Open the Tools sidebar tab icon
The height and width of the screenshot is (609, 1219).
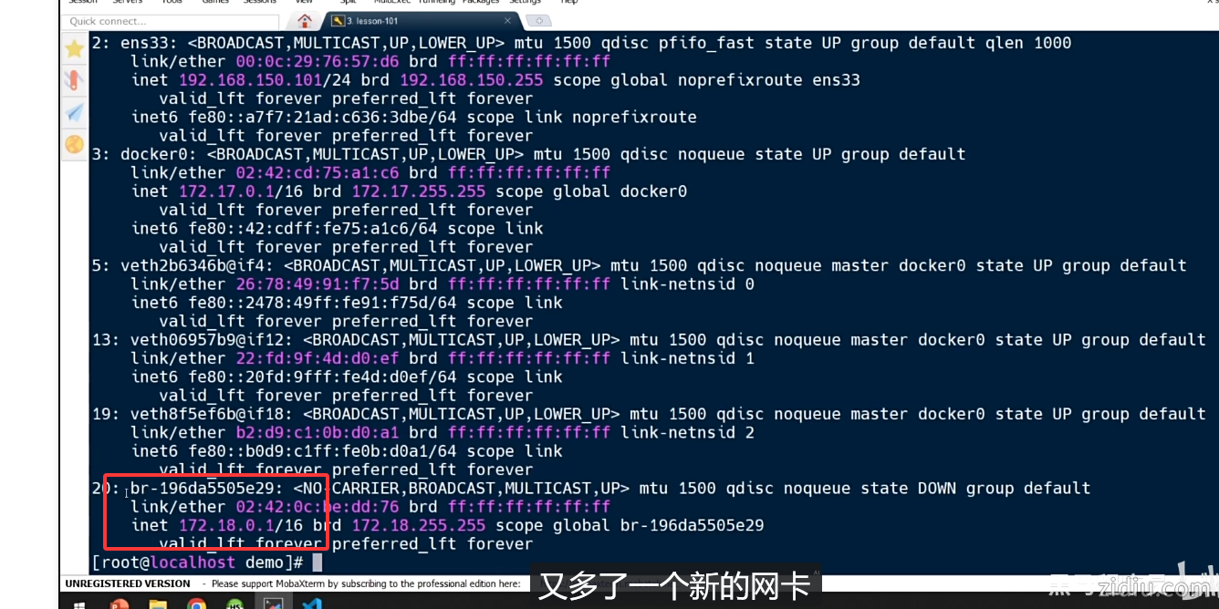tap(75, 80)
